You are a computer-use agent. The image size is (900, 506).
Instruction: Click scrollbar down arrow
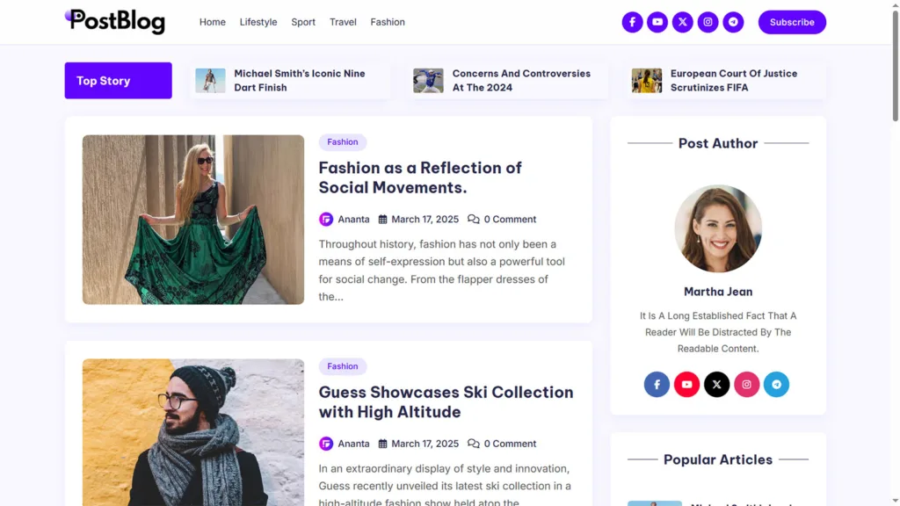[x=895, y=502]
